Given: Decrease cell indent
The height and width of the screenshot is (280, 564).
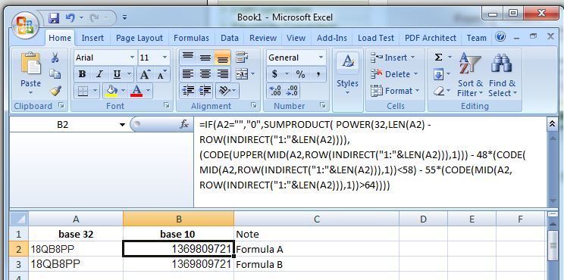Looking at the screenshot, I should click(188, 91).
